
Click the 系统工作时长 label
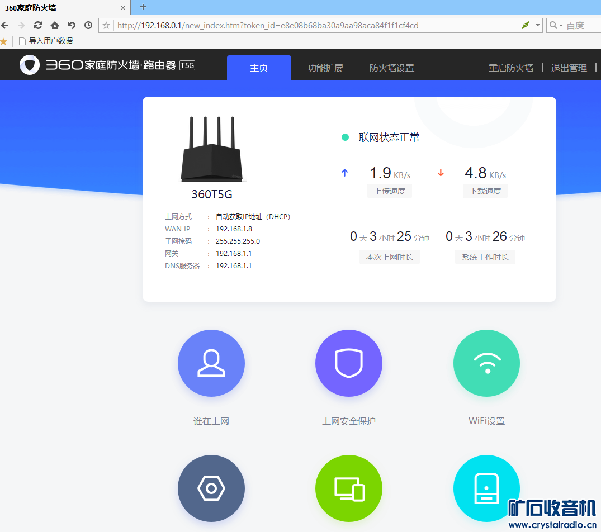pos(485,257)
